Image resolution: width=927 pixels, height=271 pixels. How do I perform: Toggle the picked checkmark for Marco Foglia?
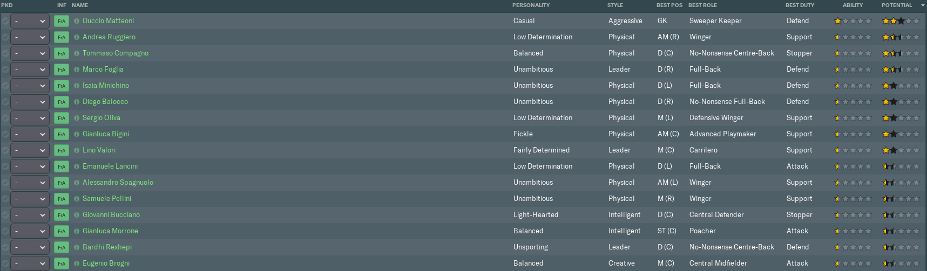tap(5, 70)
